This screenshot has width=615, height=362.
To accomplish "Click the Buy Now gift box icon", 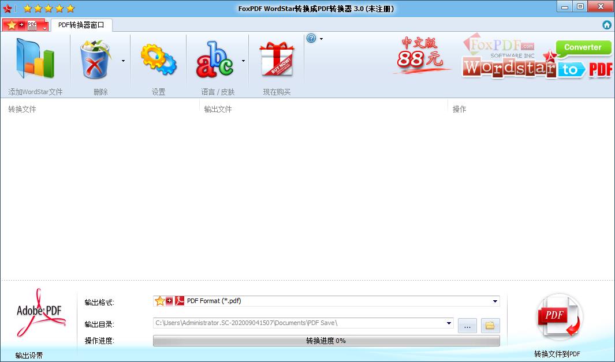I will [277, 59].
